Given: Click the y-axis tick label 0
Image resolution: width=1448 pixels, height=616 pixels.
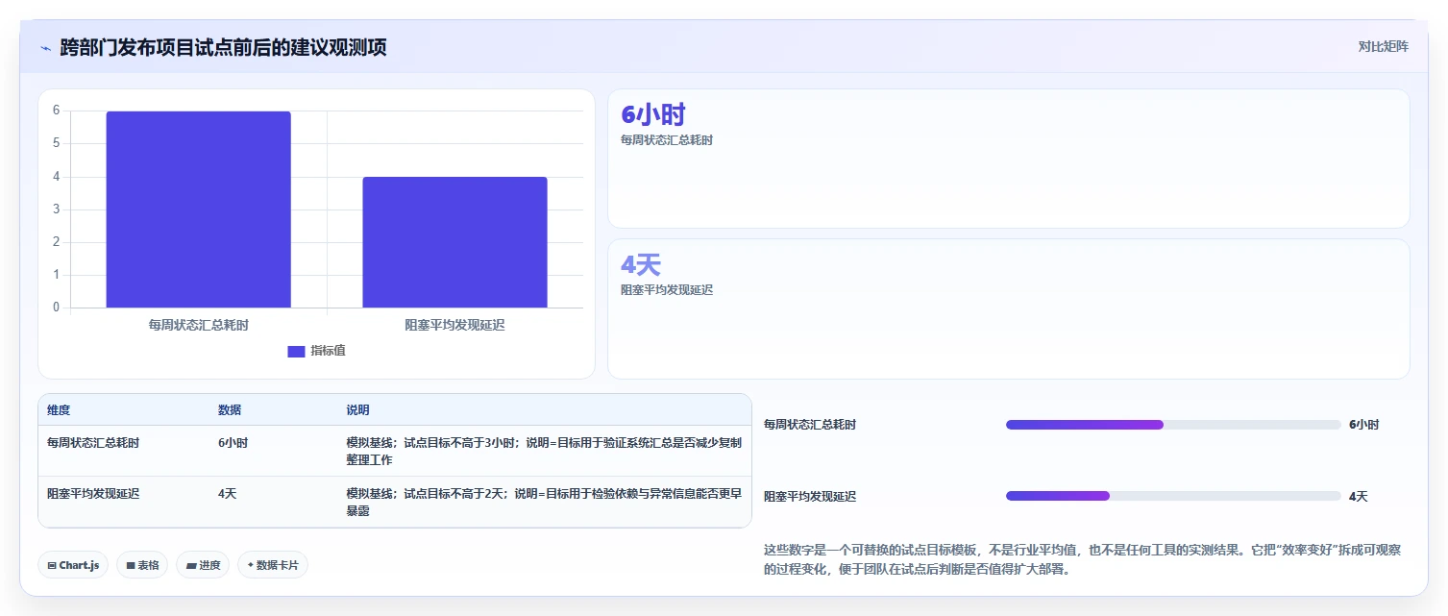Looking at the screenshot, I should point(56,308).
